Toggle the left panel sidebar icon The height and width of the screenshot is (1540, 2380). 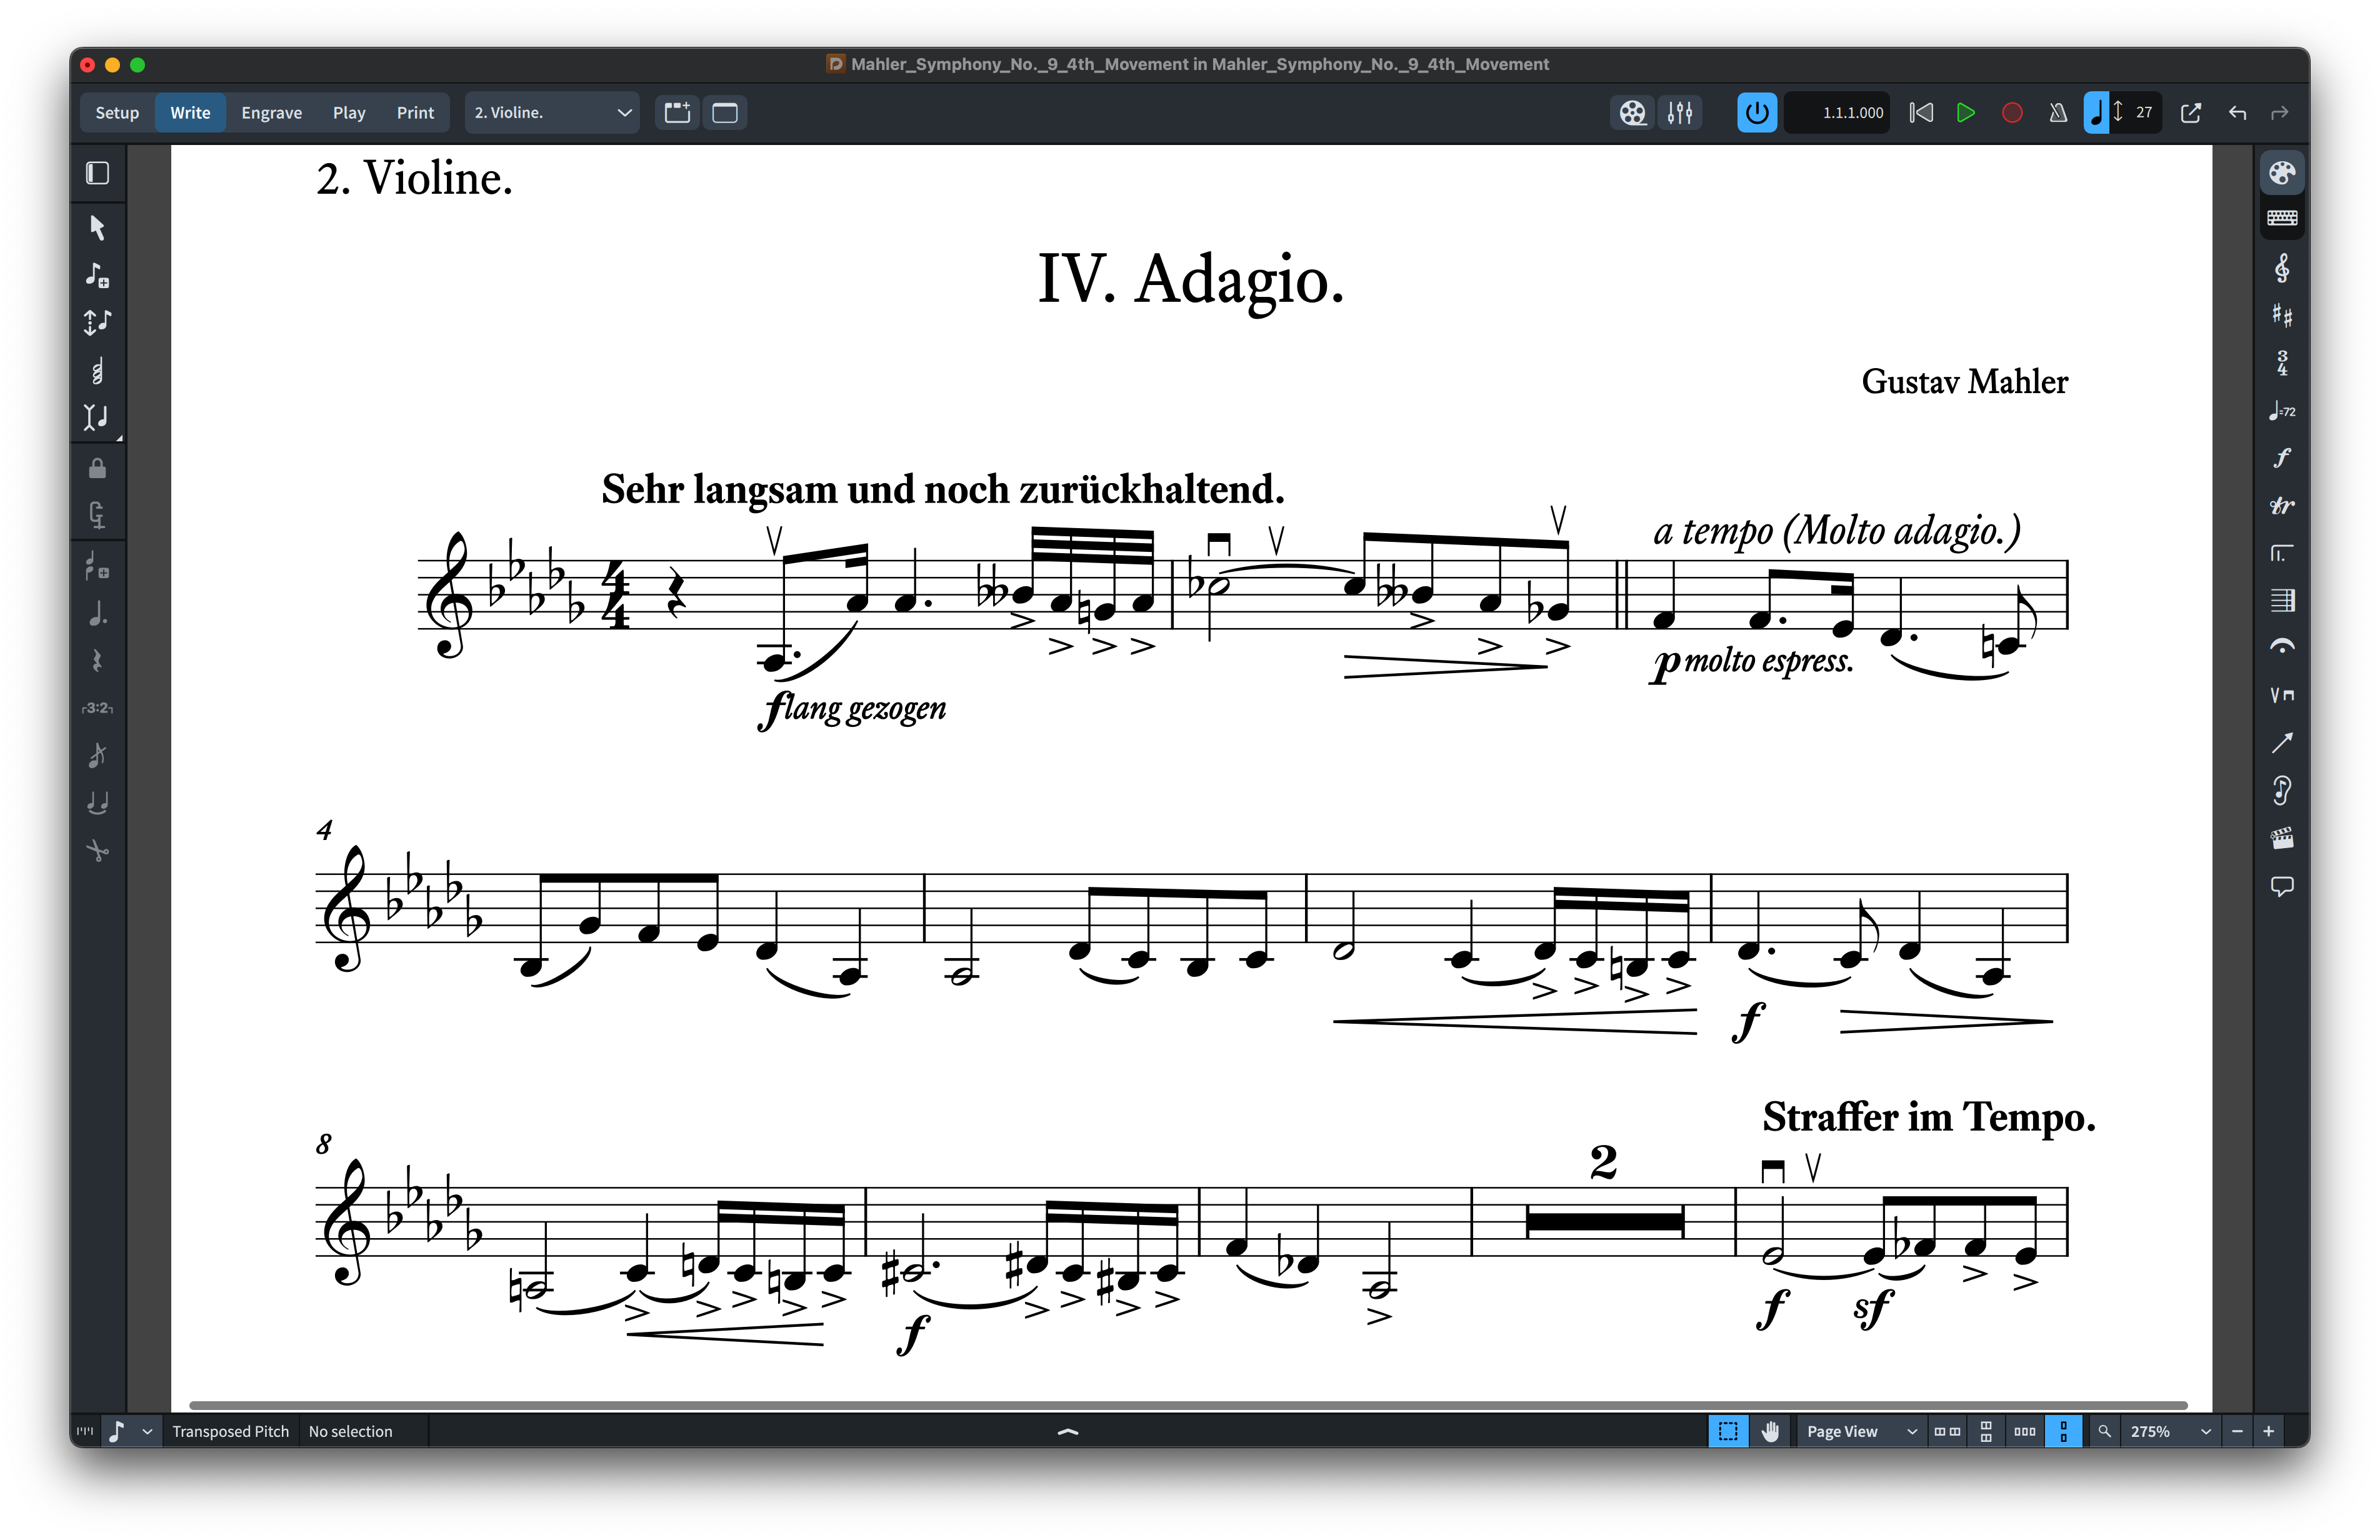97,173
